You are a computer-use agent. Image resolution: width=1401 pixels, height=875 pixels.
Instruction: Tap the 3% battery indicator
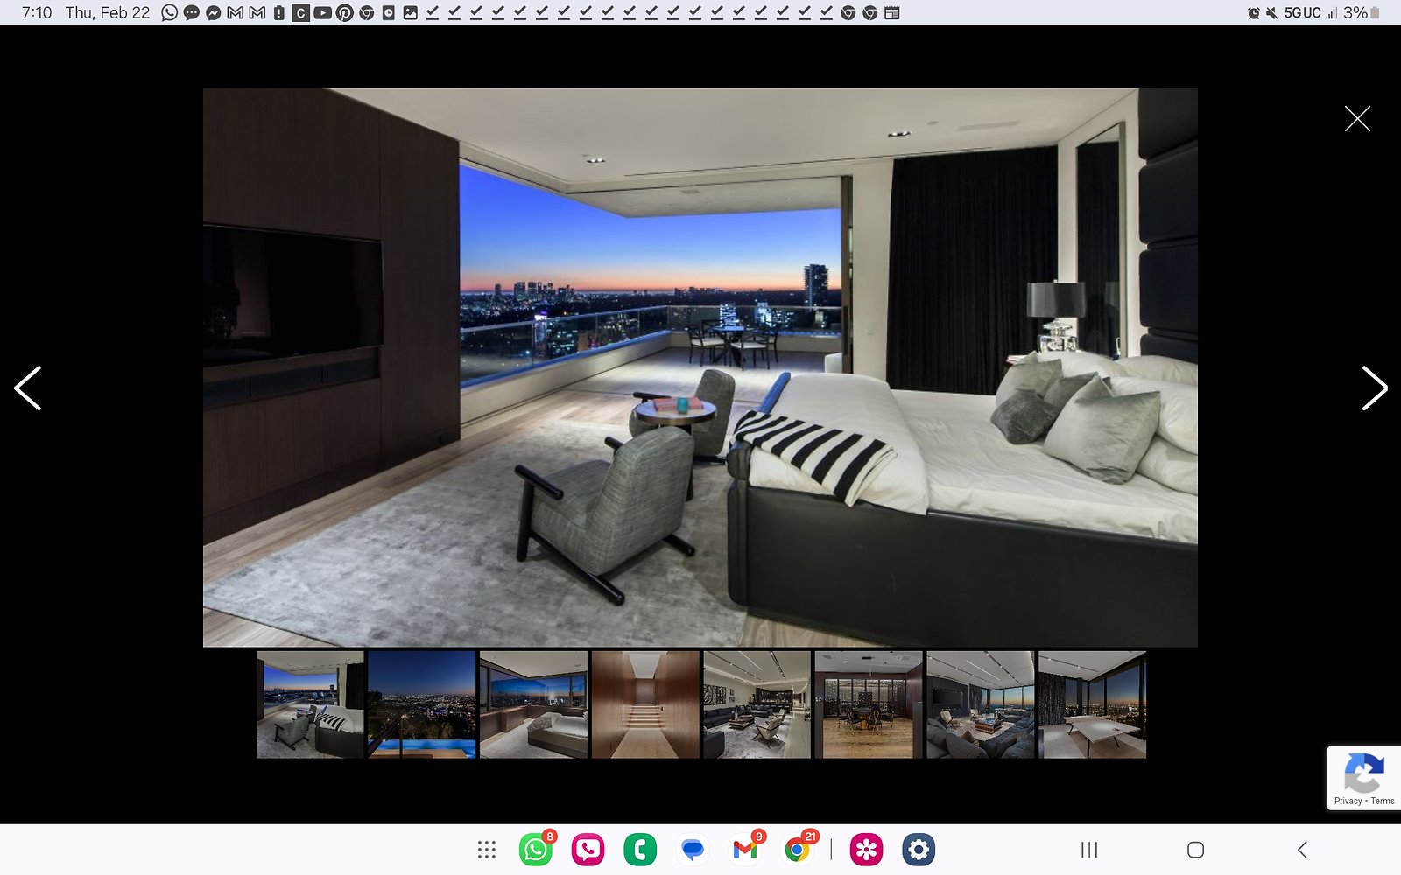[1362, 13]
